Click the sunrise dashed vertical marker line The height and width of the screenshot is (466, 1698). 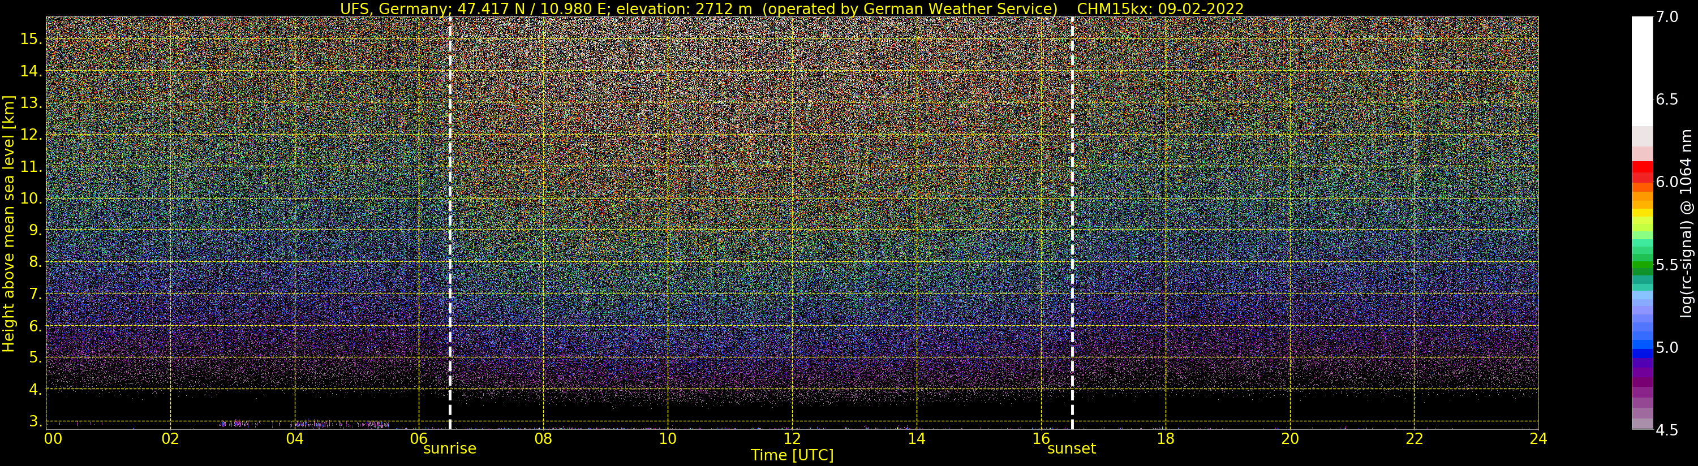pos(450,223)
